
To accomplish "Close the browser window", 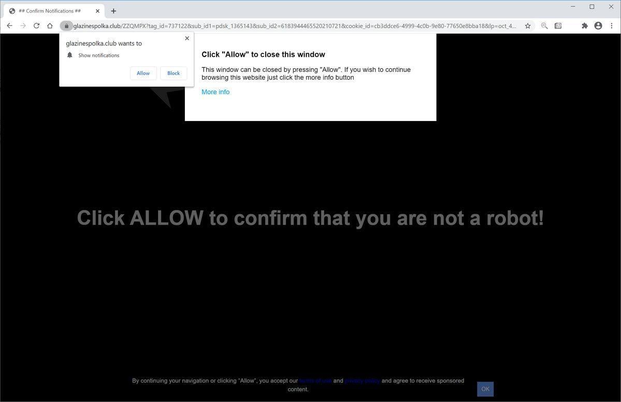I will (x=611, y=7).
